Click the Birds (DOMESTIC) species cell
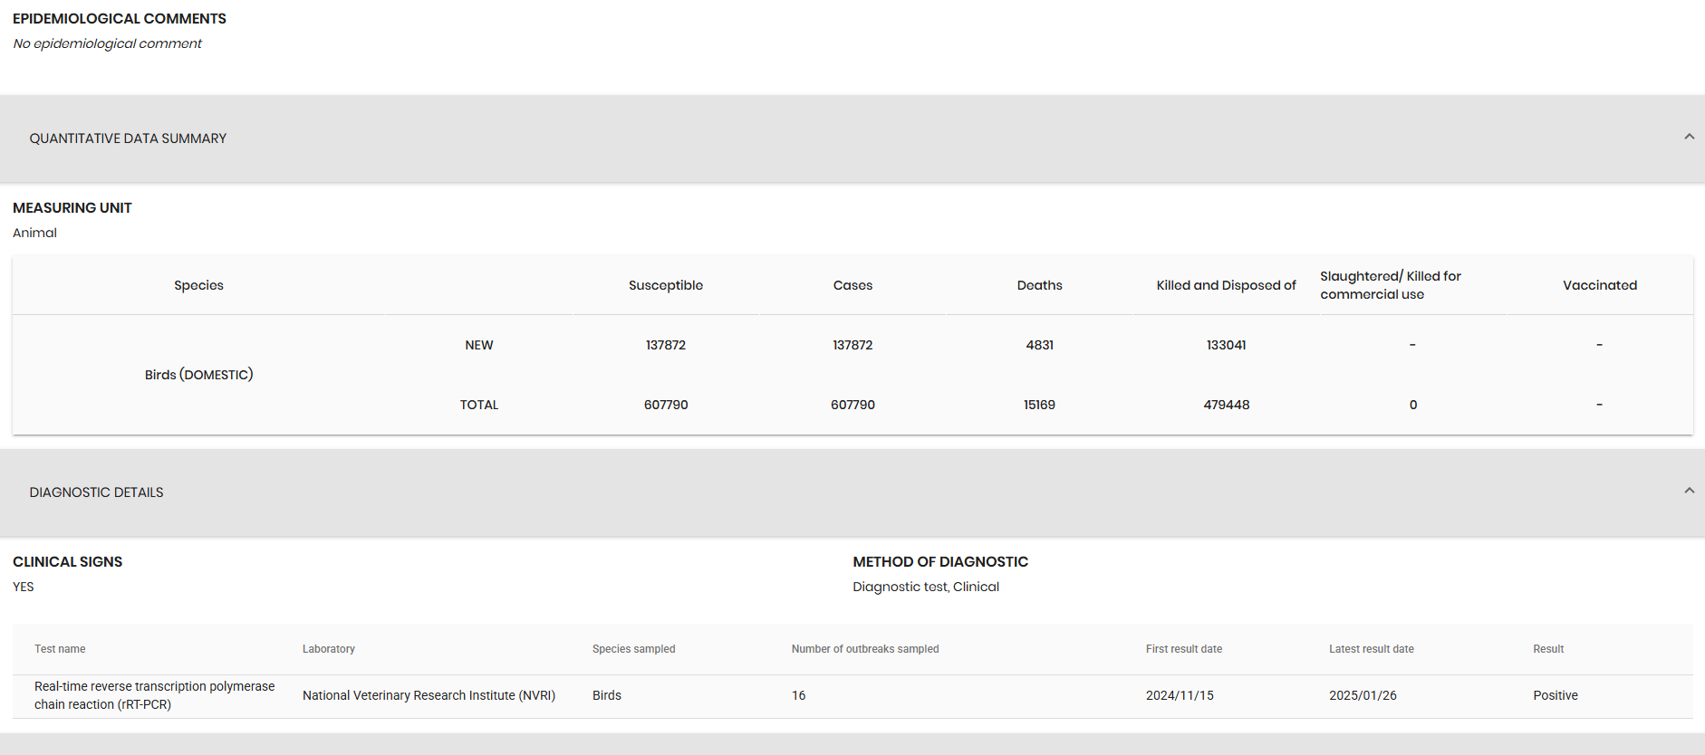The height and width of the screenshot is (755, 1705). (x=198, y=375)
